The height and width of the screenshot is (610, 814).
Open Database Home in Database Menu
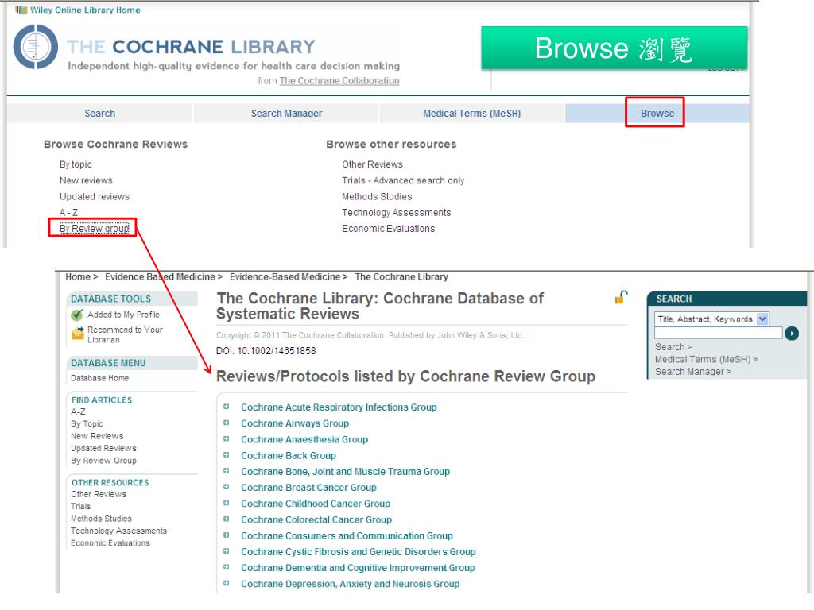pos(99,378)
